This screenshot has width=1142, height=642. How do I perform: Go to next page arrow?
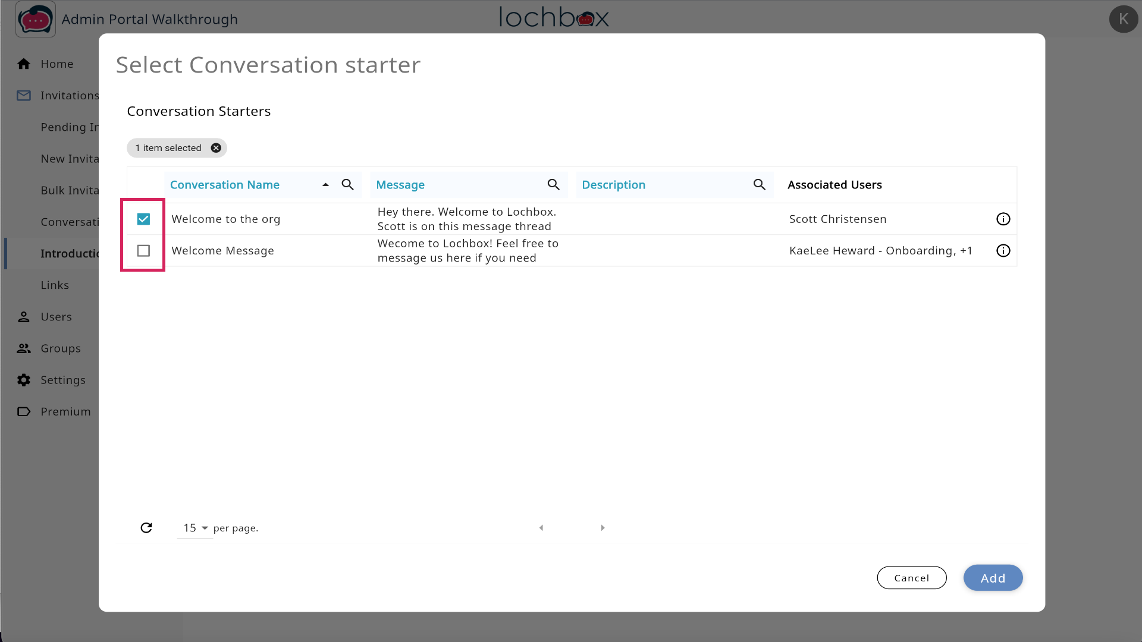click(603, 528)
